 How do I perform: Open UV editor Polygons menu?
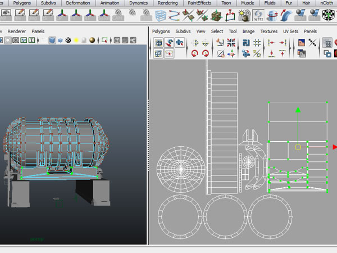click(x=161, y=31)
